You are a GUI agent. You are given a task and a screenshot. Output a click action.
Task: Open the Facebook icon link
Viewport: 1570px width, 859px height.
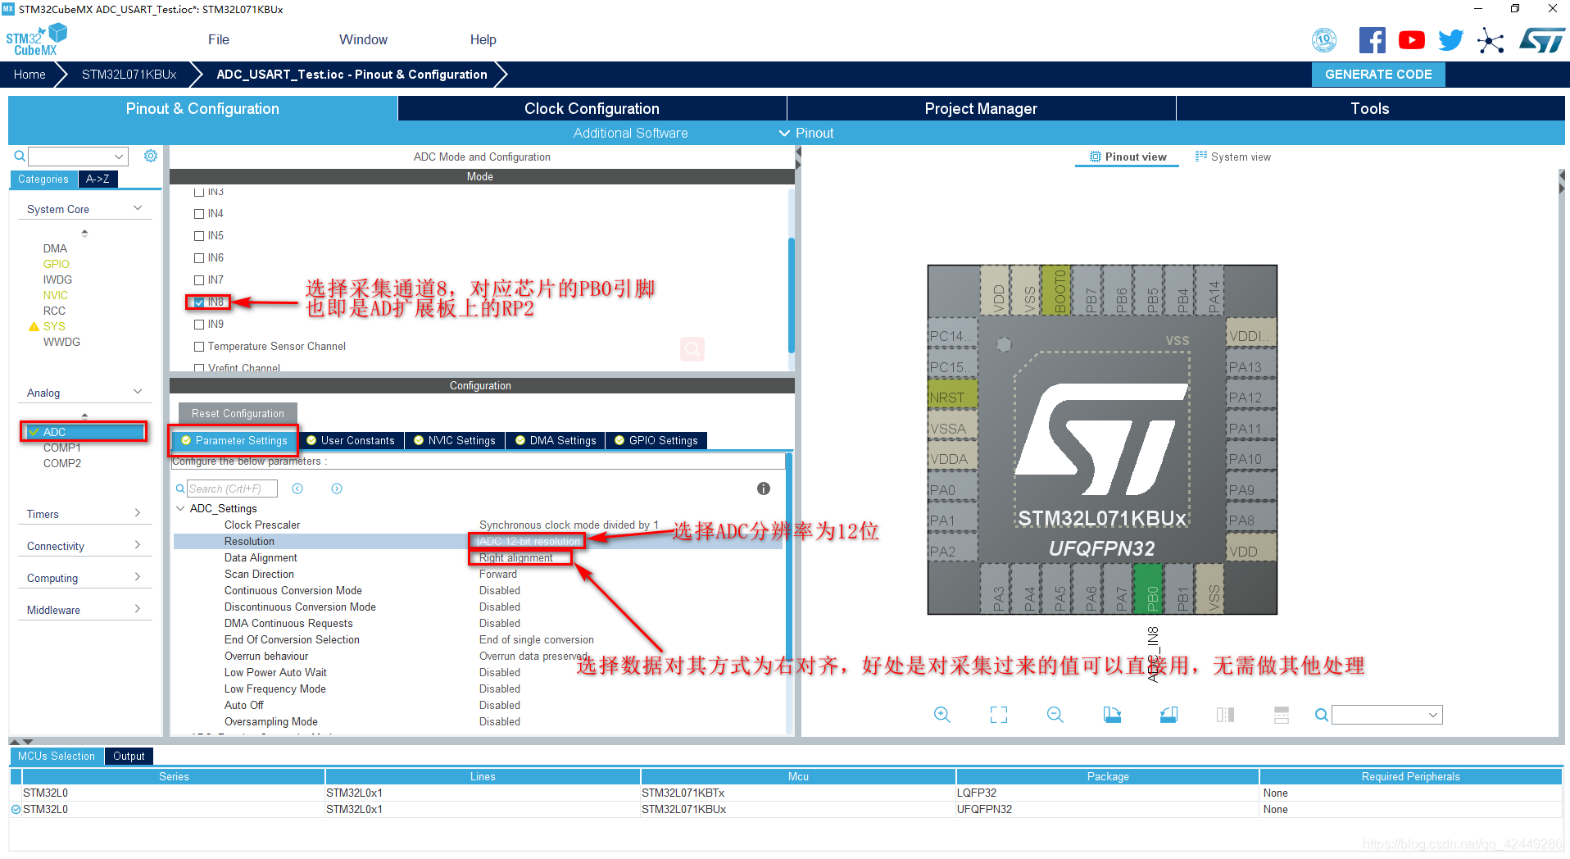point(1372,40)
